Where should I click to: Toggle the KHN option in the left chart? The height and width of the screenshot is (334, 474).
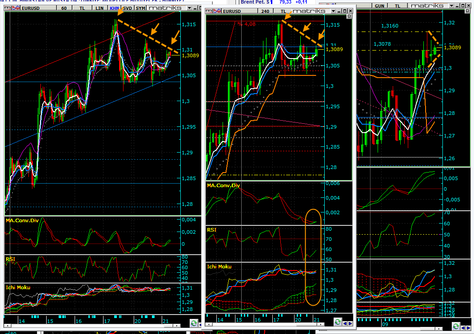pyautogui.click(x=115, y=8)
